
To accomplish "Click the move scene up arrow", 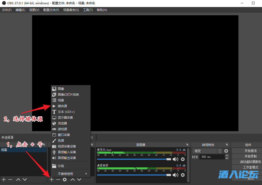I will 18,179.
